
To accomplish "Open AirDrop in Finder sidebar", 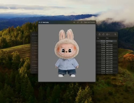I will tap(35, 40).
